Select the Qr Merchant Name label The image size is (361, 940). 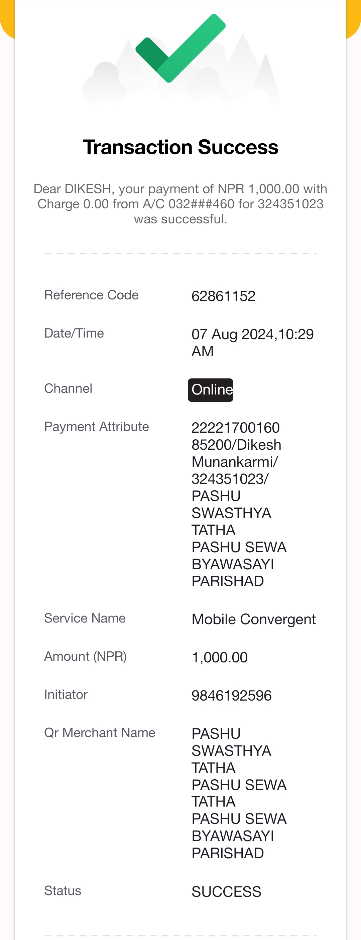(x=100, y=732)
